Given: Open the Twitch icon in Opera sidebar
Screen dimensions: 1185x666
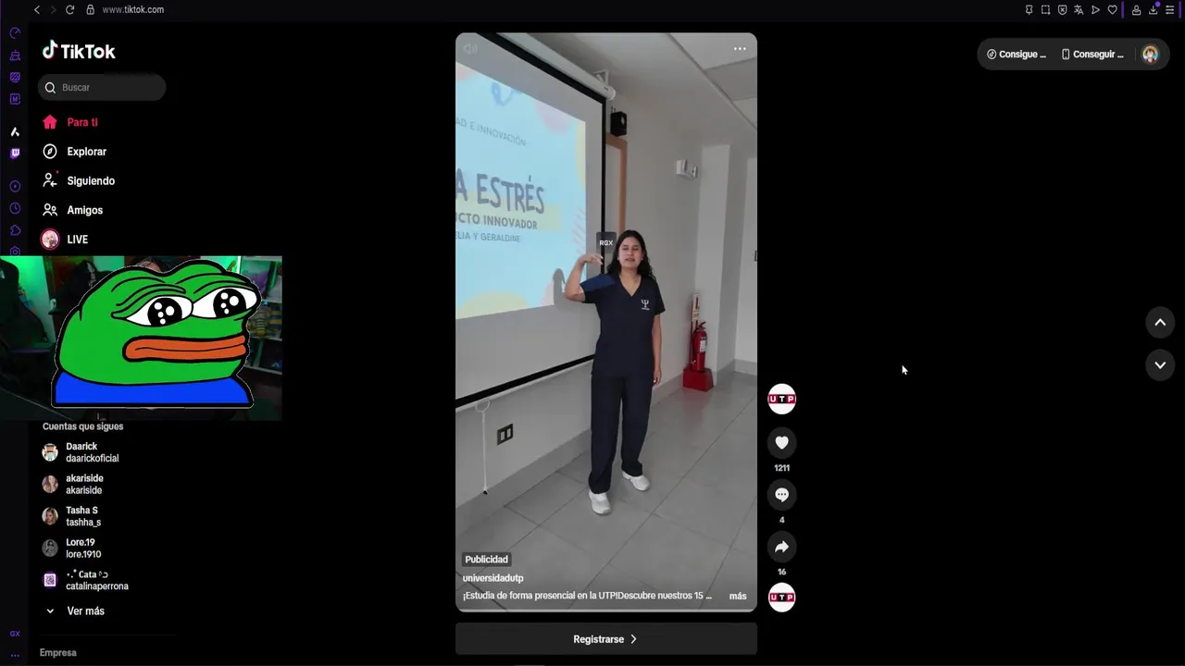Looking at the screenshot, I should pos(15,154).
